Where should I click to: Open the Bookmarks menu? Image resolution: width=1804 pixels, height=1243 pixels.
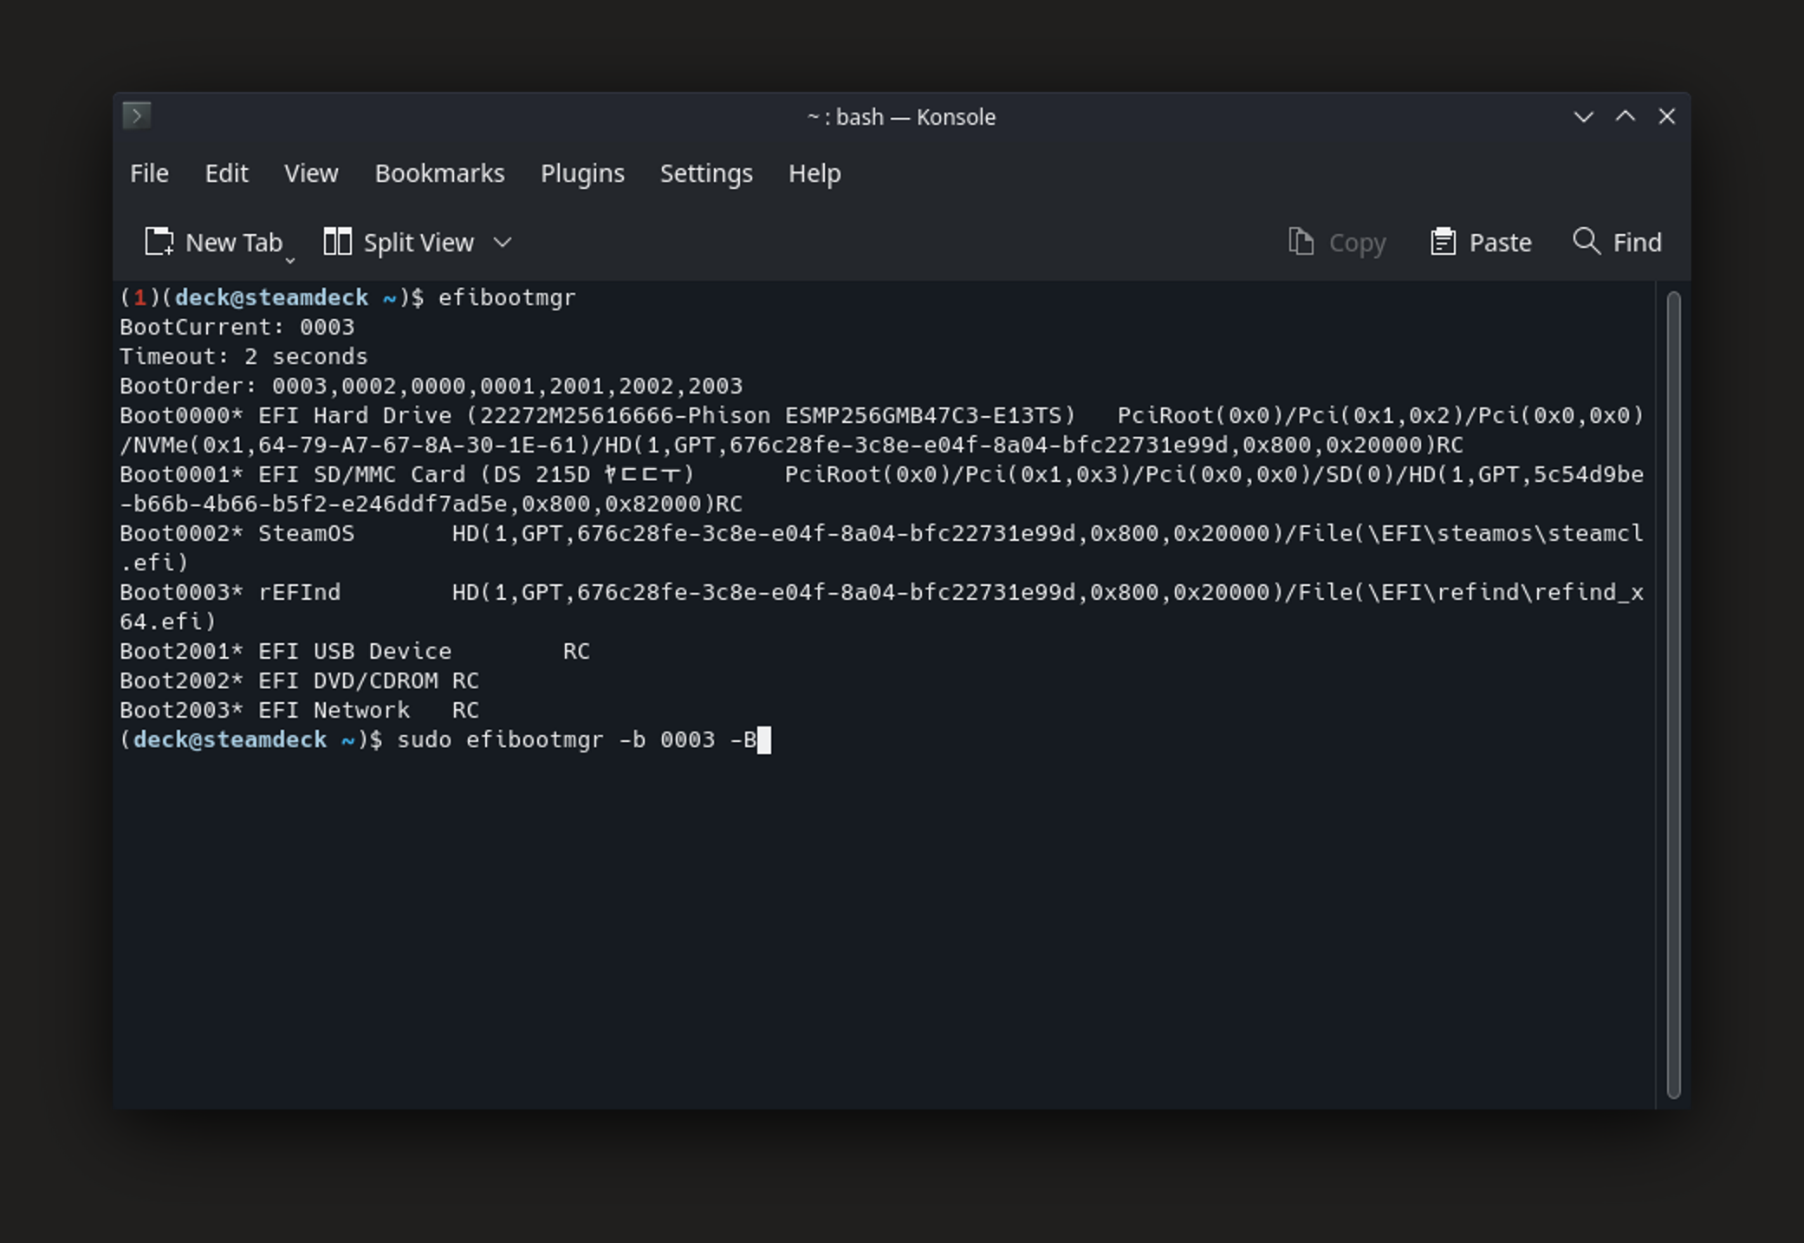coord(439,173)
